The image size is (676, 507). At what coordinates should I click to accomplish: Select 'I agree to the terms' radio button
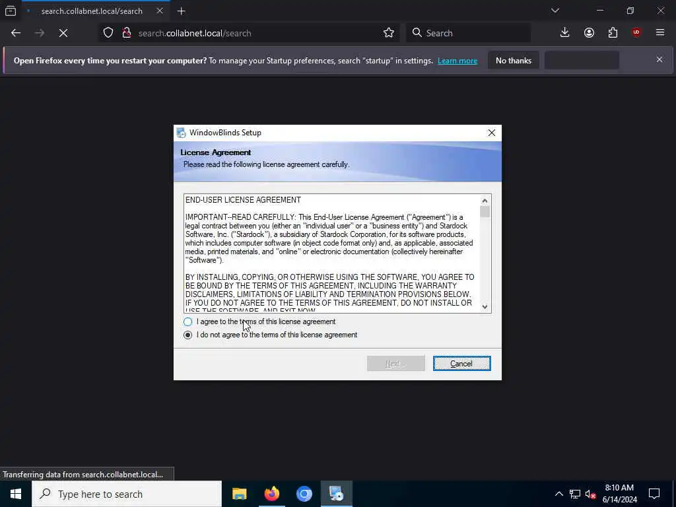pyautogui.click(x=187, y=321)
